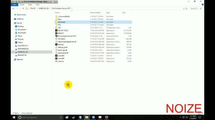Click 'This PC' in address breadcrumb

(33, 8)
